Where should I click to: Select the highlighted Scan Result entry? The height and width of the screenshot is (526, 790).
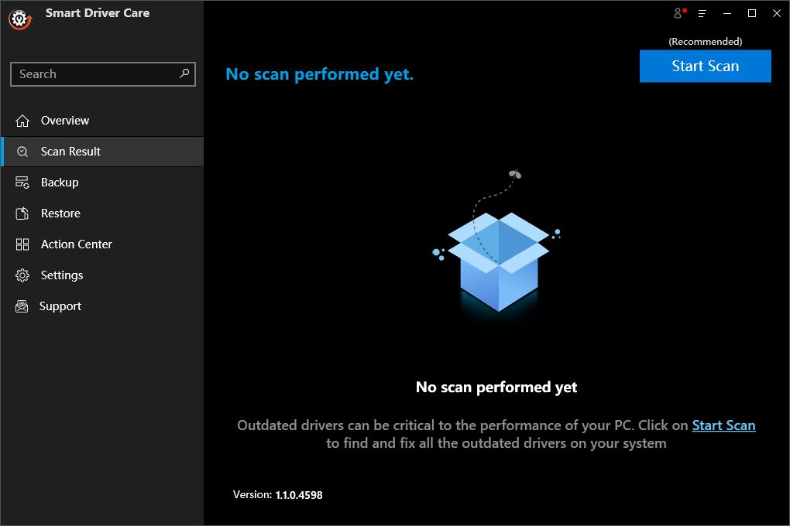tap(69, 152)
